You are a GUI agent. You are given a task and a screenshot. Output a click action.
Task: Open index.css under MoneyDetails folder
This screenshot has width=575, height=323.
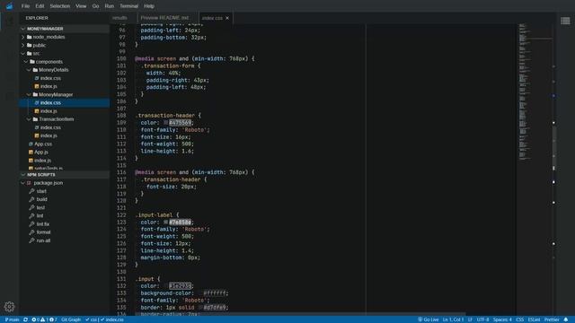50,78
